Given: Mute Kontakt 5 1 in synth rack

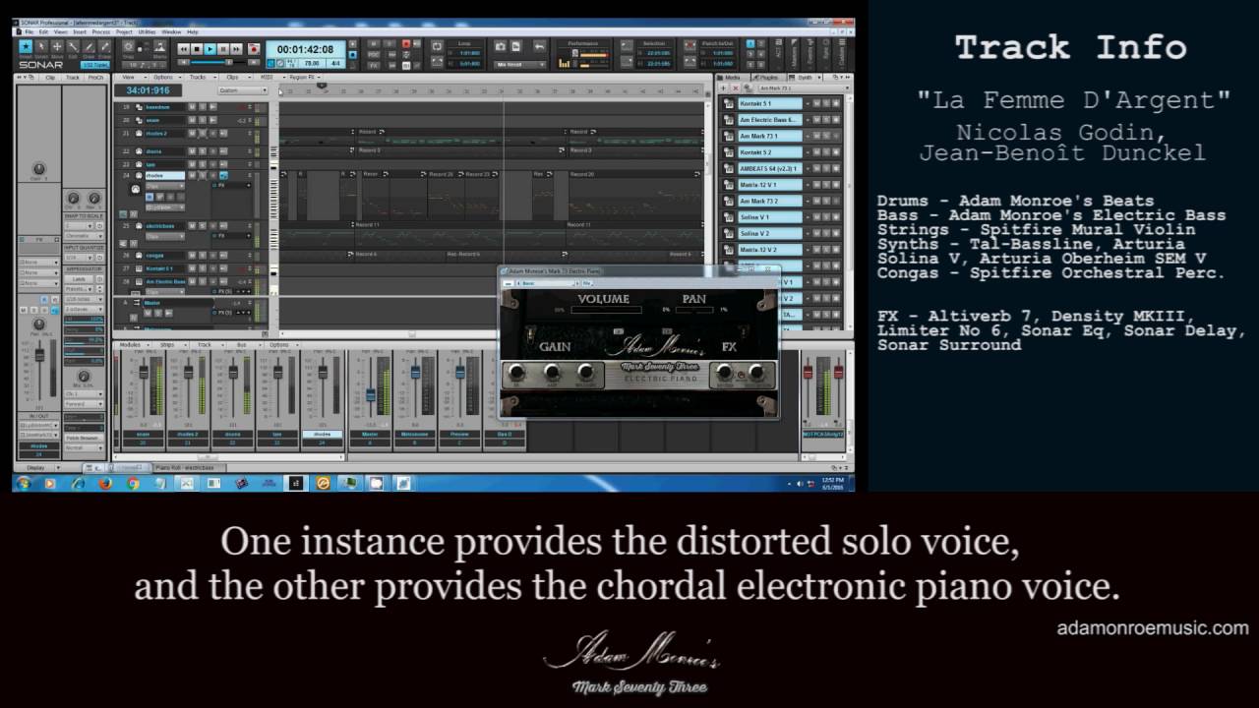Looking at the screenshot, I should 816,103.
